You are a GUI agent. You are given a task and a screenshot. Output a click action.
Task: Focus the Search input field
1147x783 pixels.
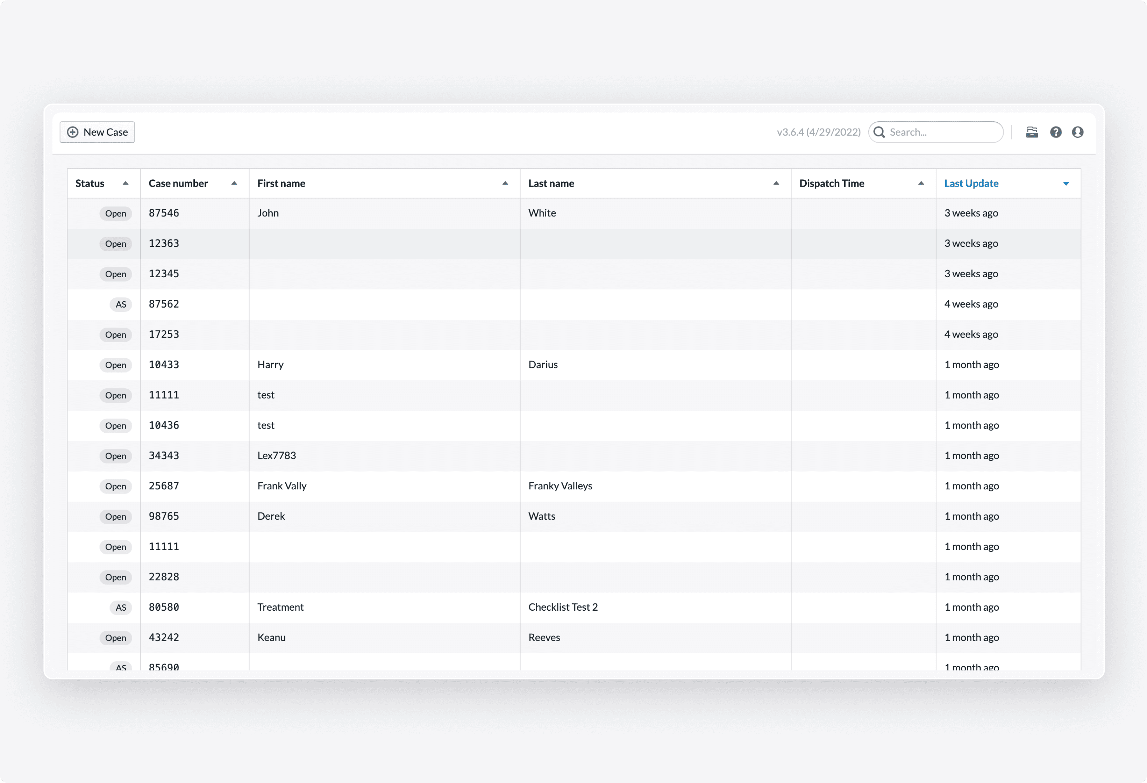pos(936,132)
